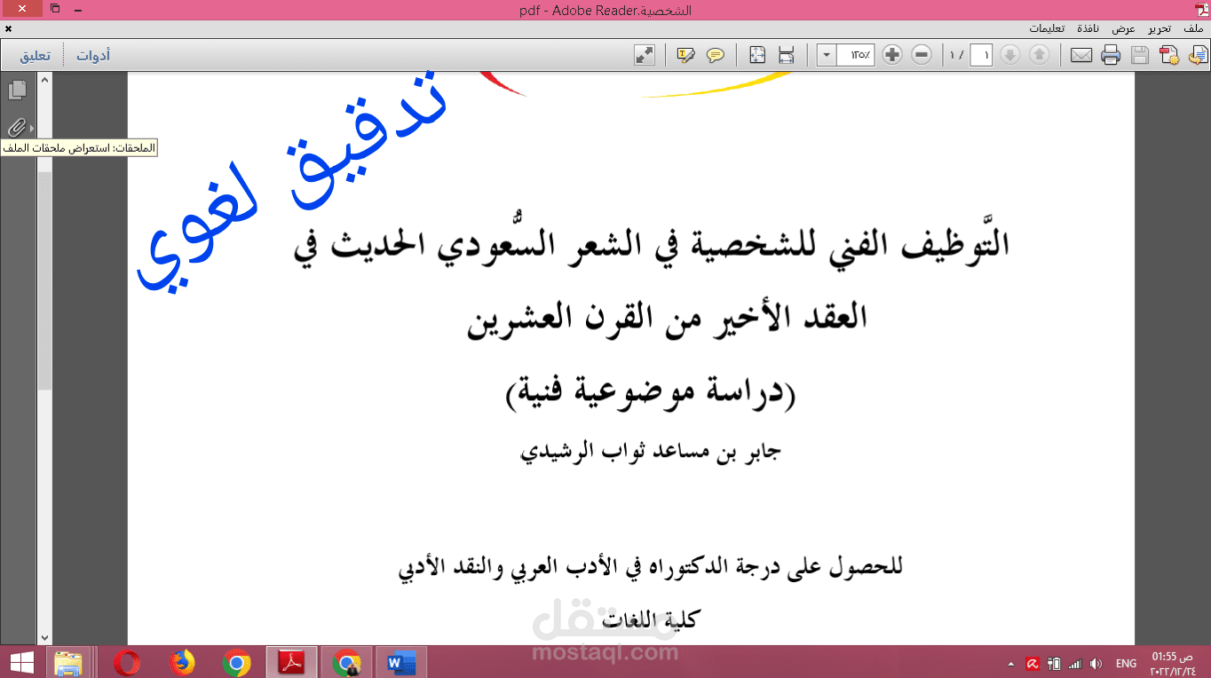The width and height of the screenshot is (1211, 678).
Task: Click the volume speaker tray icon
Action: coord(1096,663)
